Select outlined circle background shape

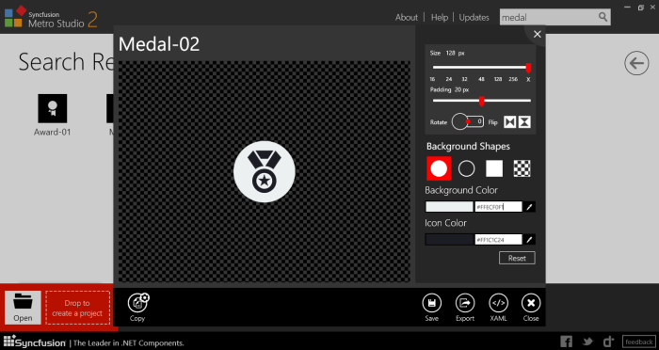point(467,168)
